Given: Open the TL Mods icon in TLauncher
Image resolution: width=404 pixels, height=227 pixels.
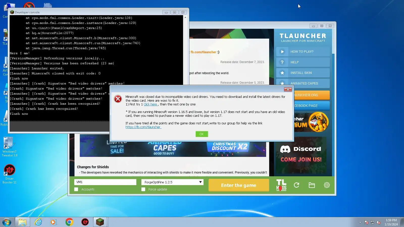Looking at the screenshot, I should (x=281, y=185).
